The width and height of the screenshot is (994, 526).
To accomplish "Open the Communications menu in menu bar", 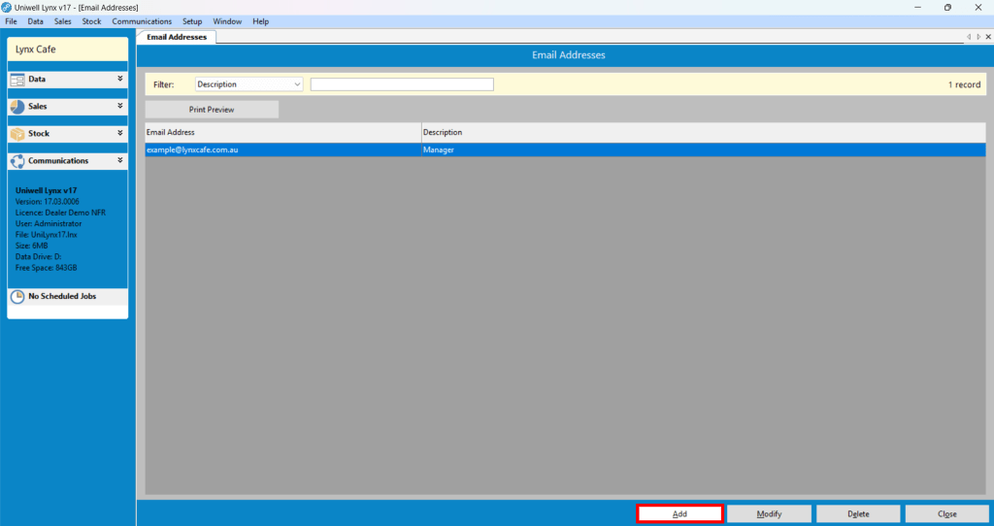I will coord(142,21).
